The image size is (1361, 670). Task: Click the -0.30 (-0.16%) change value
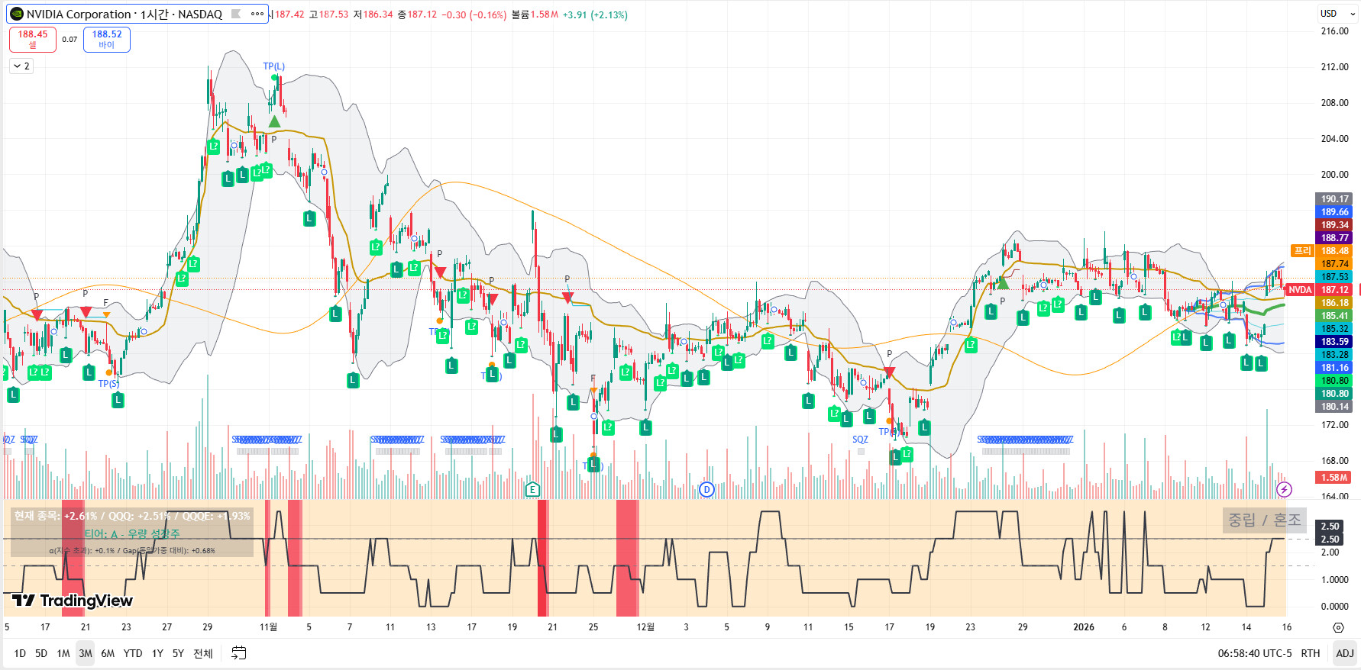click(476, 14)
